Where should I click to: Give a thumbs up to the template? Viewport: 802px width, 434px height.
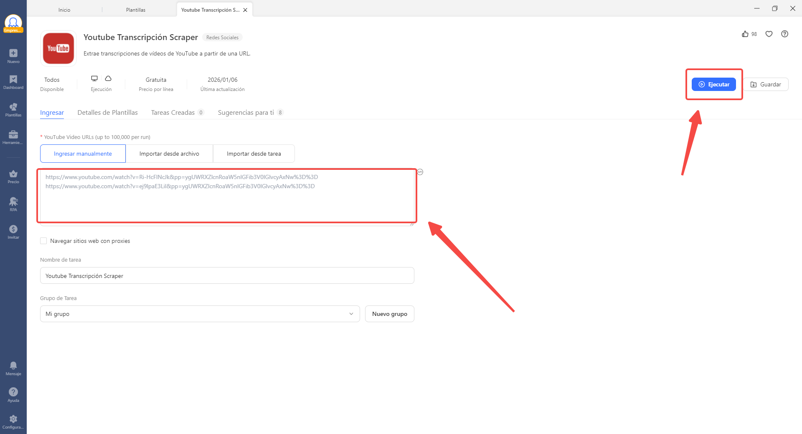point(745,34)
